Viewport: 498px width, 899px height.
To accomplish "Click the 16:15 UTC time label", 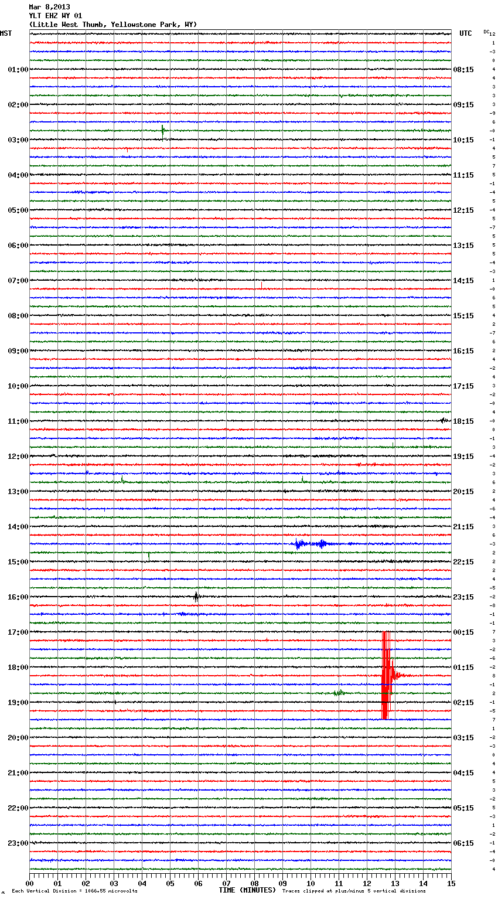I will click(x=463, y=351).
